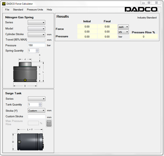The width and height of the screenshot is (164, 156).
Task: Maximize the DADCO Force Calculator window
Action: point(149,3)
